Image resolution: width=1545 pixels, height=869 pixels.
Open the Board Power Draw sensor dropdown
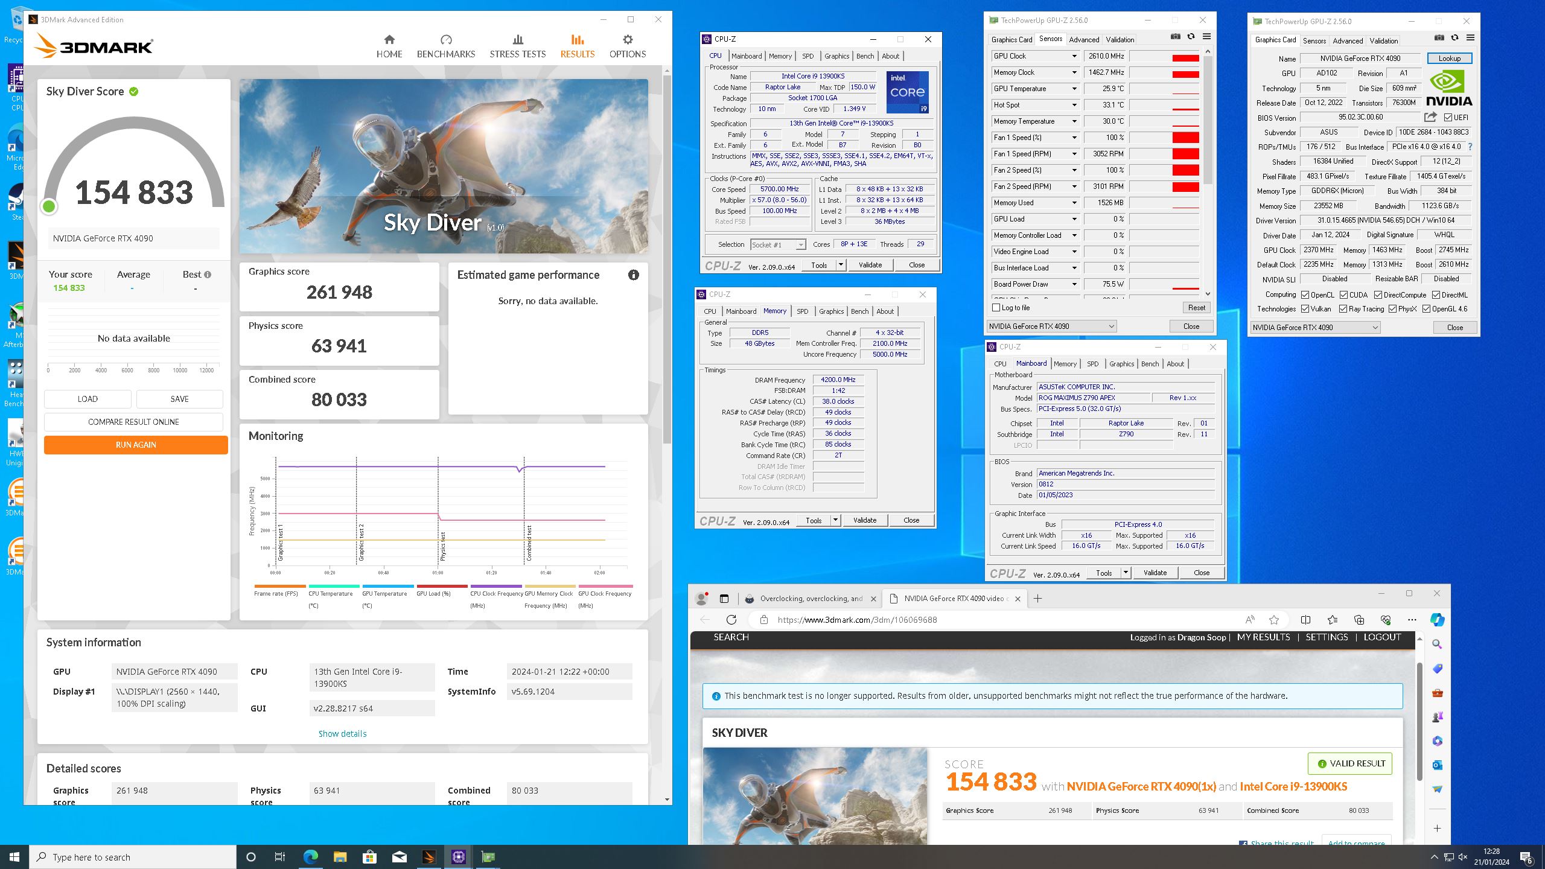[x=1074, y=284]
